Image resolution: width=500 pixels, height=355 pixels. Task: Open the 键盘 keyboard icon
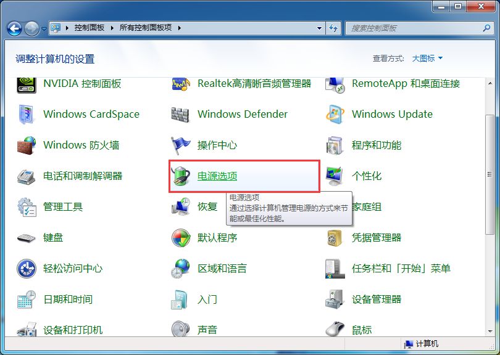point(27,238)
